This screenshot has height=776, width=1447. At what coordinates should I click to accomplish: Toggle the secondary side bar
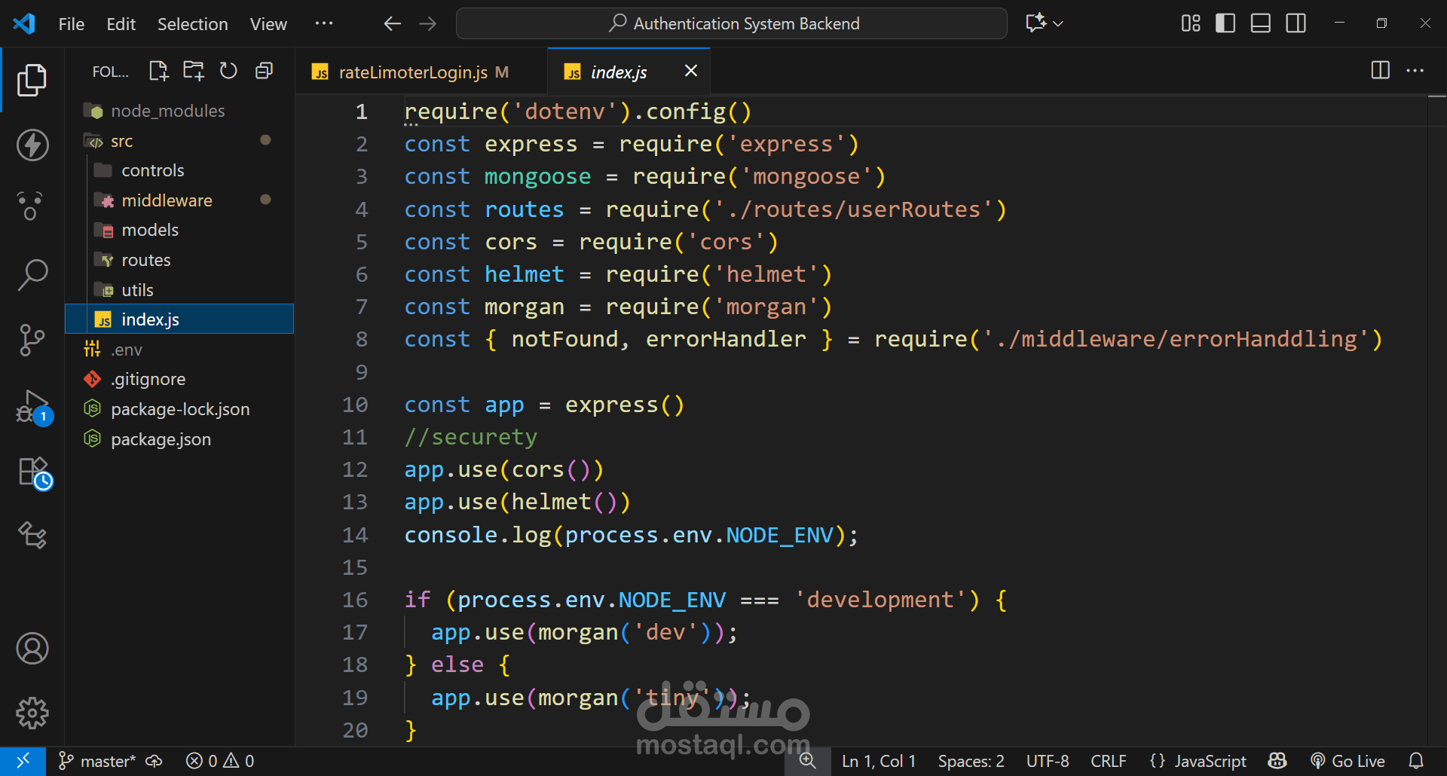coord(1296,23)
